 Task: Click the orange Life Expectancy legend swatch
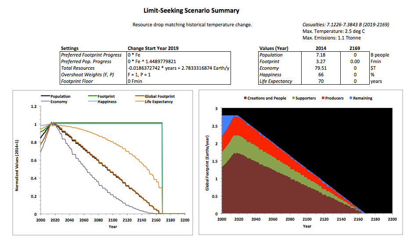pyautogui.click(x=140, y=101)
